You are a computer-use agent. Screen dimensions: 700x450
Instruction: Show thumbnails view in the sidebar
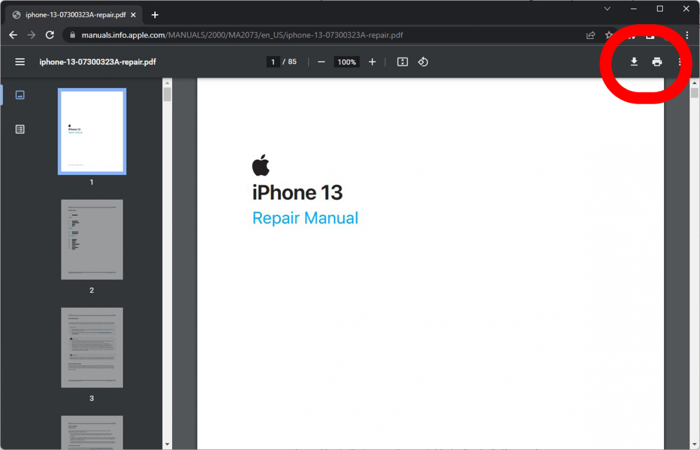(20, 95)
